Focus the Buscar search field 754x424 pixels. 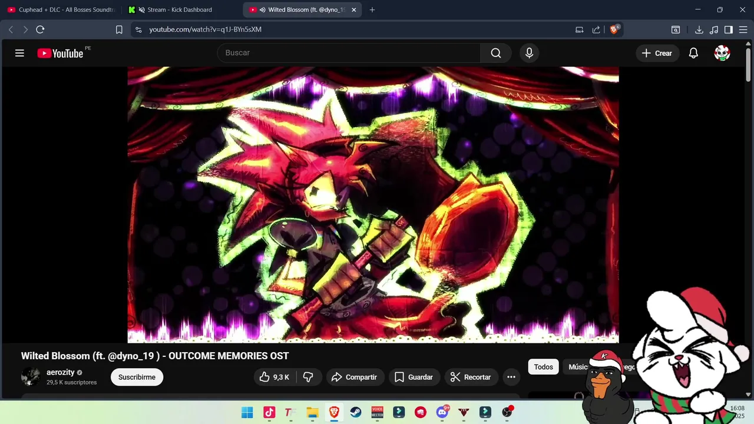(349, 53)
